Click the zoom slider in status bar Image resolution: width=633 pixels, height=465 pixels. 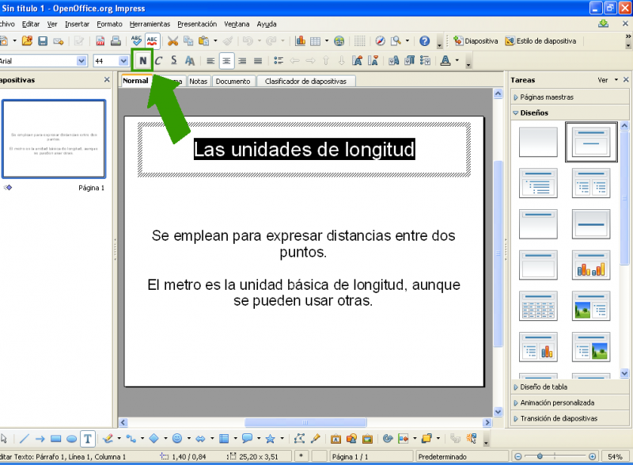click(x=554, y=457)
